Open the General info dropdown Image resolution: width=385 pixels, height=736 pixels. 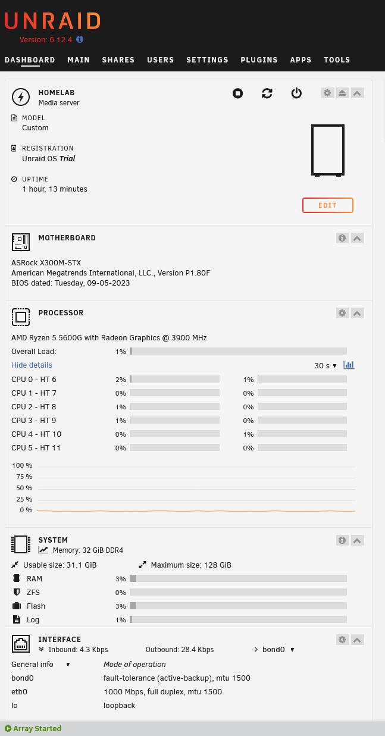pos(40,665)
